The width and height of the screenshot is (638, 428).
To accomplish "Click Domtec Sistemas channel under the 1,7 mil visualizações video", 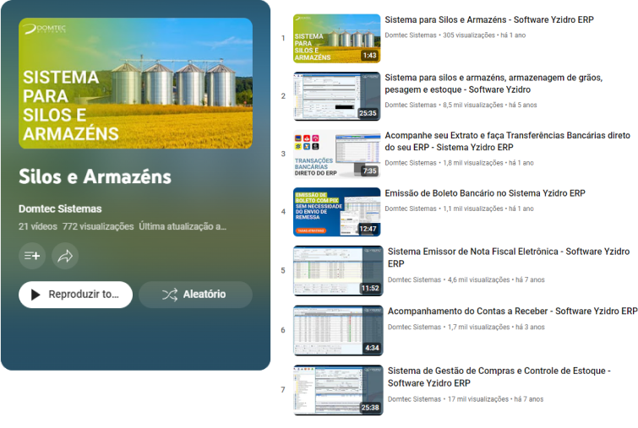I will tap(414, 328).
